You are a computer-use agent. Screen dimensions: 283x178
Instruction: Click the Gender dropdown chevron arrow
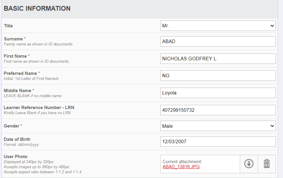[272, 126]
